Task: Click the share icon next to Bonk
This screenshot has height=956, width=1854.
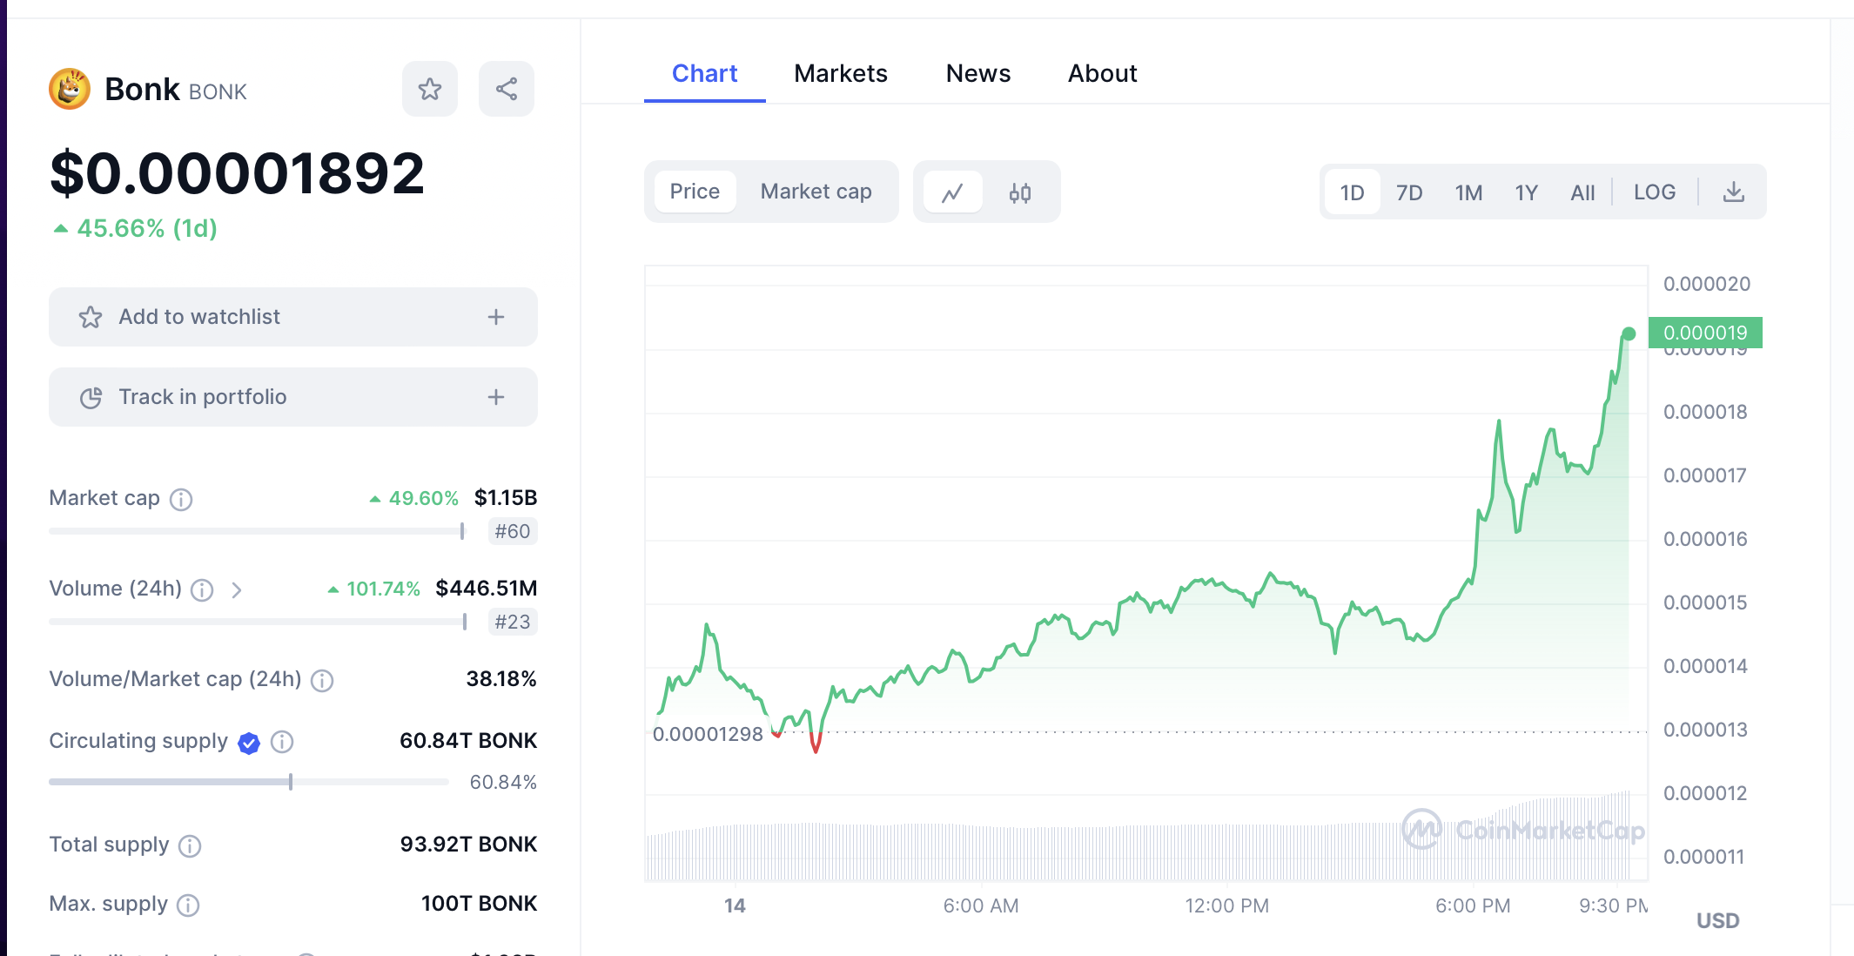Action: coord(507,89)
